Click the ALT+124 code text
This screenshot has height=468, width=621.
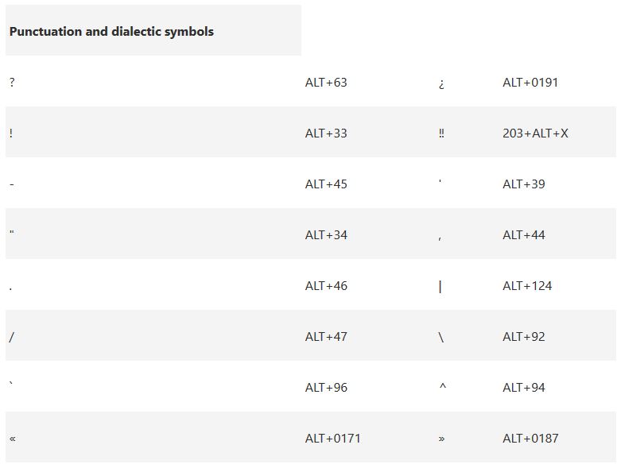527,286
